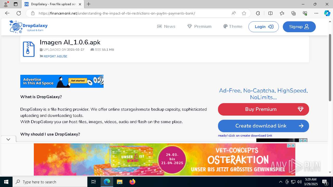Close the DropGalaxy tab
The width and height of the screenshot is (333, 187).
click(x=80, y=4)
